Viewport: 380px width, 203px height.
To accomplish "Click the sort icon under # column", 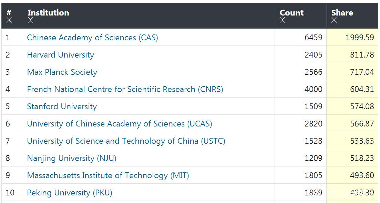I will 9,20.
